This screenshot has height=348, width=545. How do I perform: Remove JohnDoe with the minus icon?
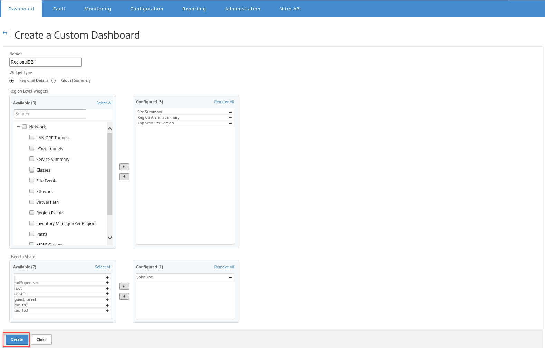(x=230, y=277)
